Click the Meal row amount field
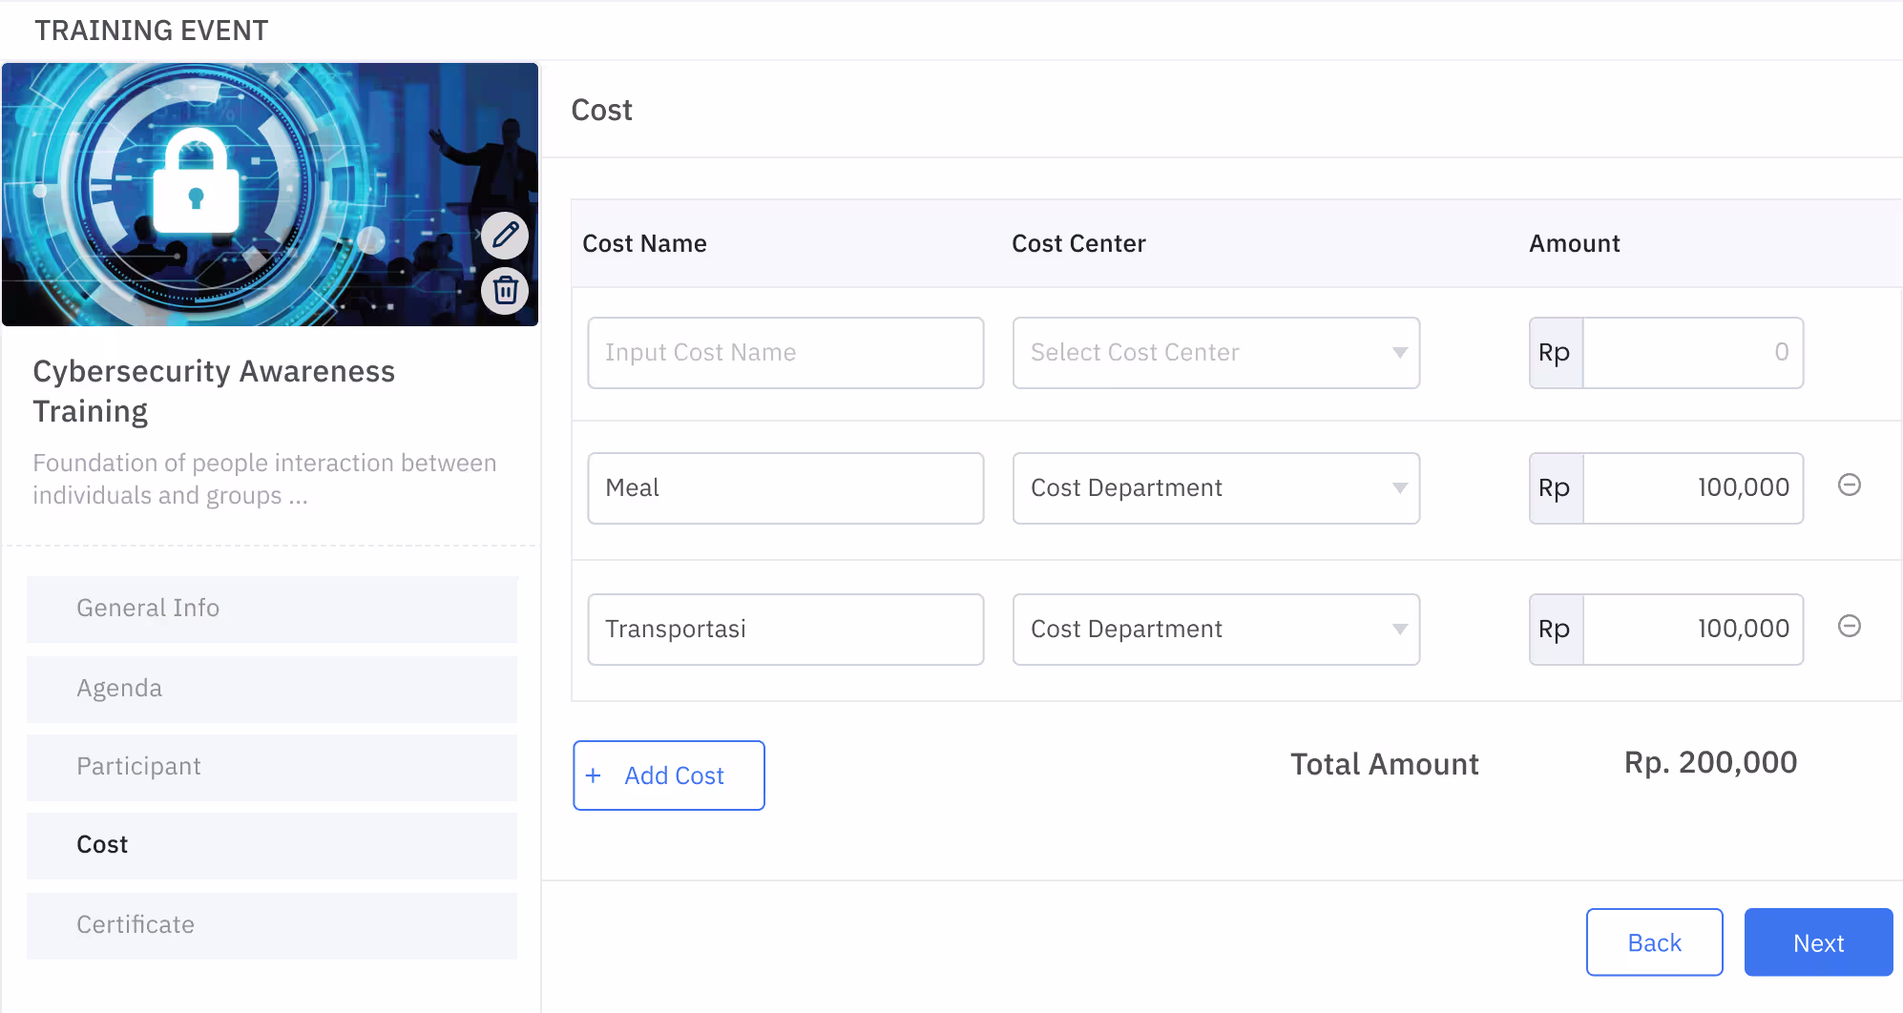The image size is (1903, 1013). click(x=1692, y=488)
